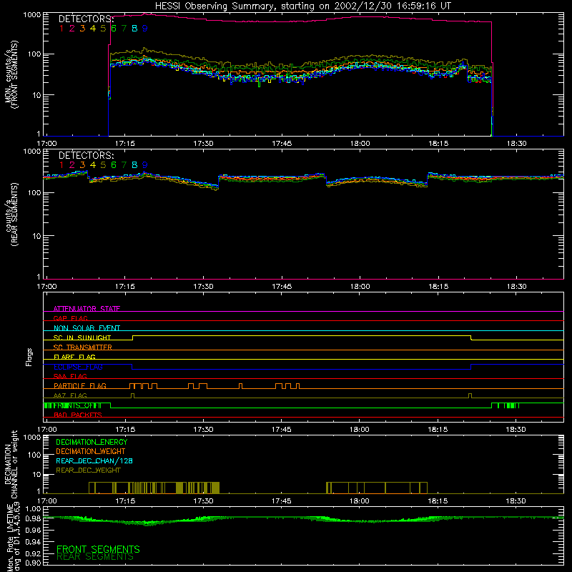Select detector 2 in front segments legend
This screenshot has height=572, width=572.
pos(72,29)
